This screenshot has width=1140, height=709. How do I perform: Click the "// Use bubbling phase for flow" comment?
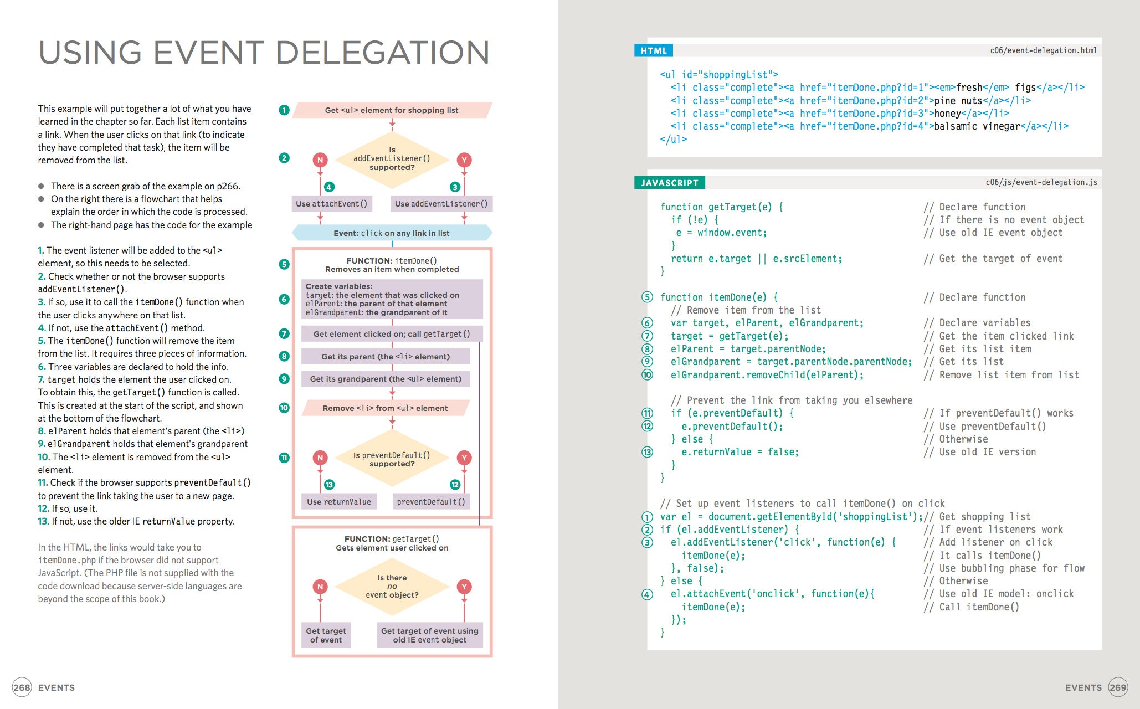(1004, 568)
